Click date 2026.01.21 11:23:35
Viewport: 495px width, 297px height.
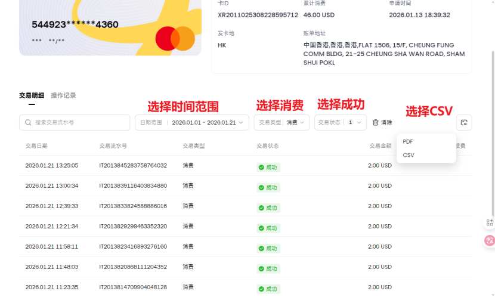[52, 287]
